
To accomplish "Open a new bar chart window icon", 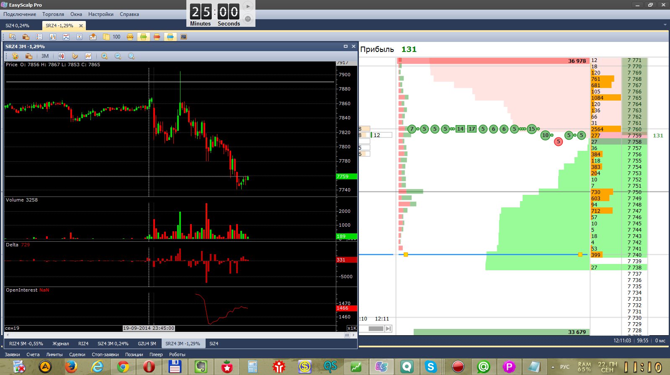I will click(53, 37).
